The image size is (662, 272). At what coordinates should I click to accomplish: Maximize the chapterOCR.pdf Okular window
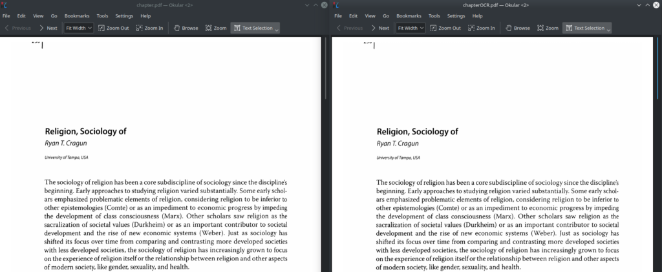(x=647, y=5)
